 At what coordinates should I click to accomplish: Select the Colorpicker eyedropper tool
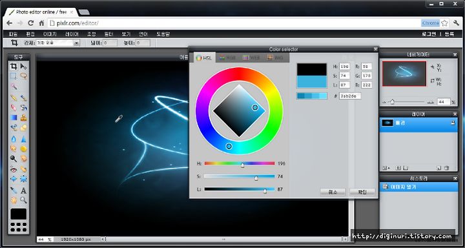14,190
